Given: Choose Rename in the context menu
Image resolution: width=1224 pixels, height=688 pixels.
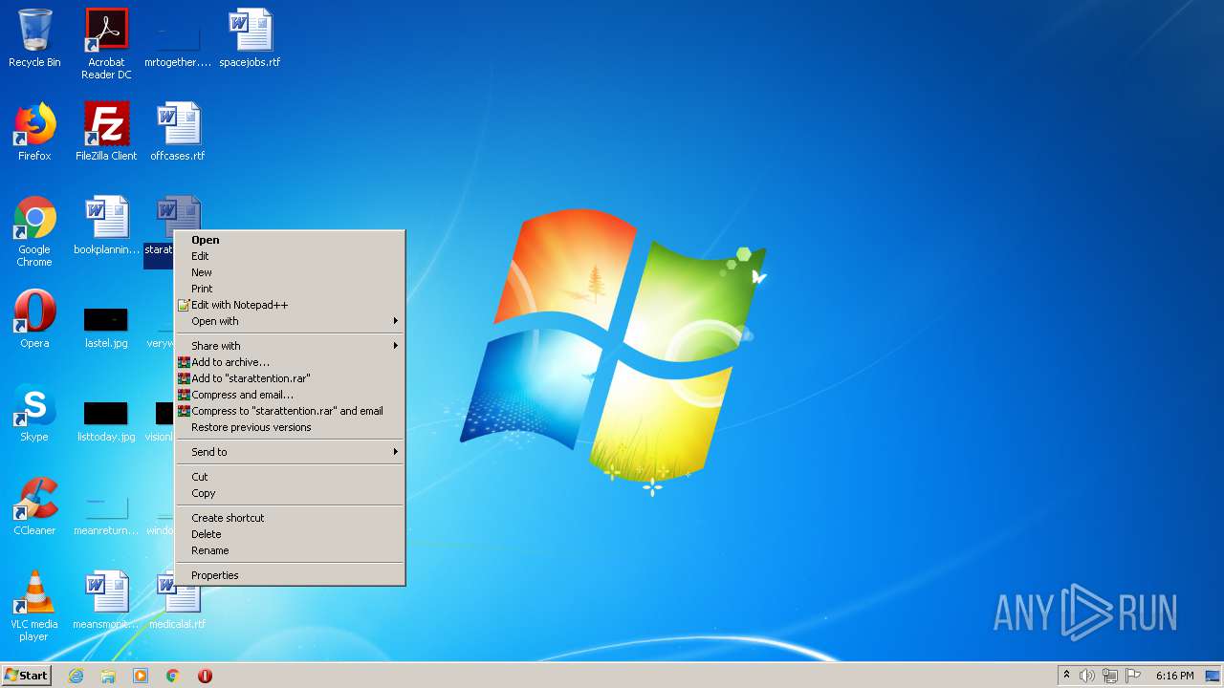Looking at the screenshot, I should coord(290,550).
